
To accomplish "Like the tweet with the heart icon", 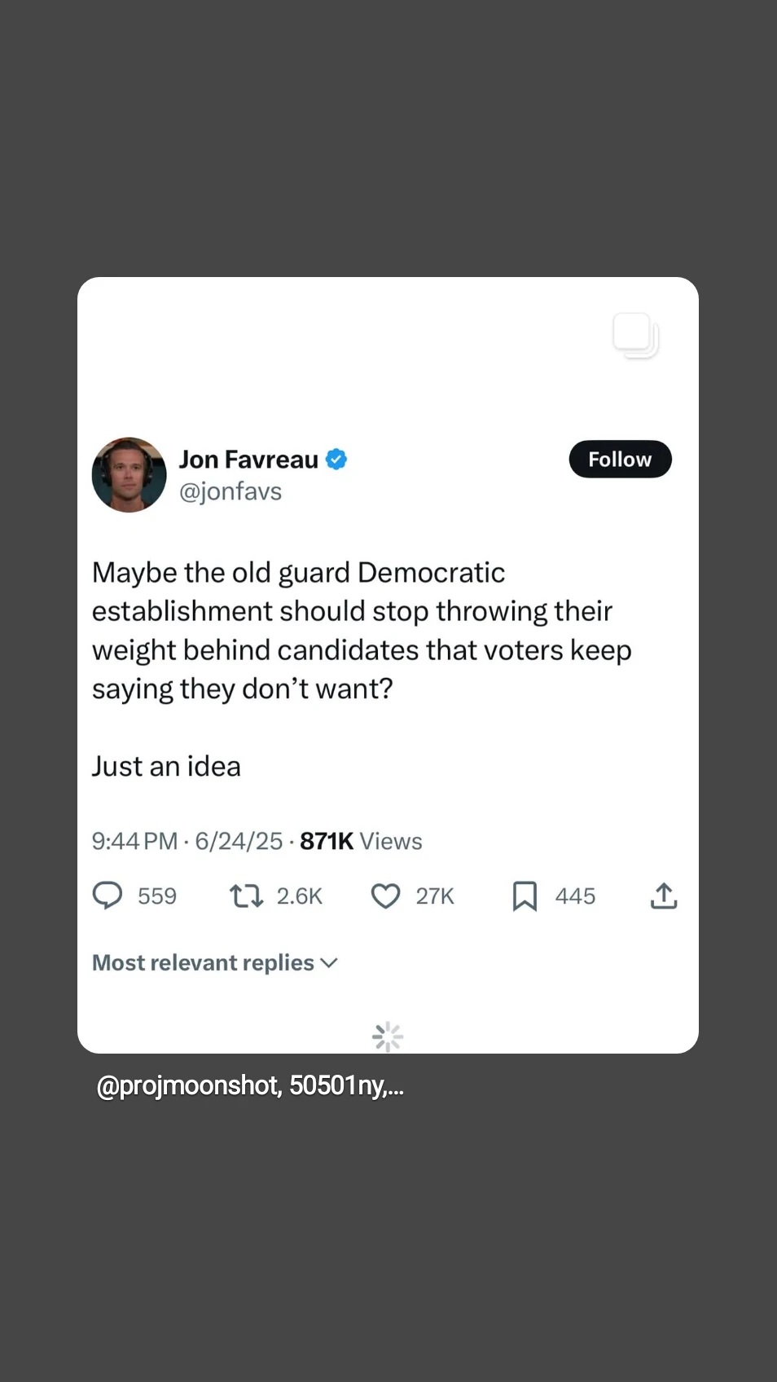I will point(385,896).
